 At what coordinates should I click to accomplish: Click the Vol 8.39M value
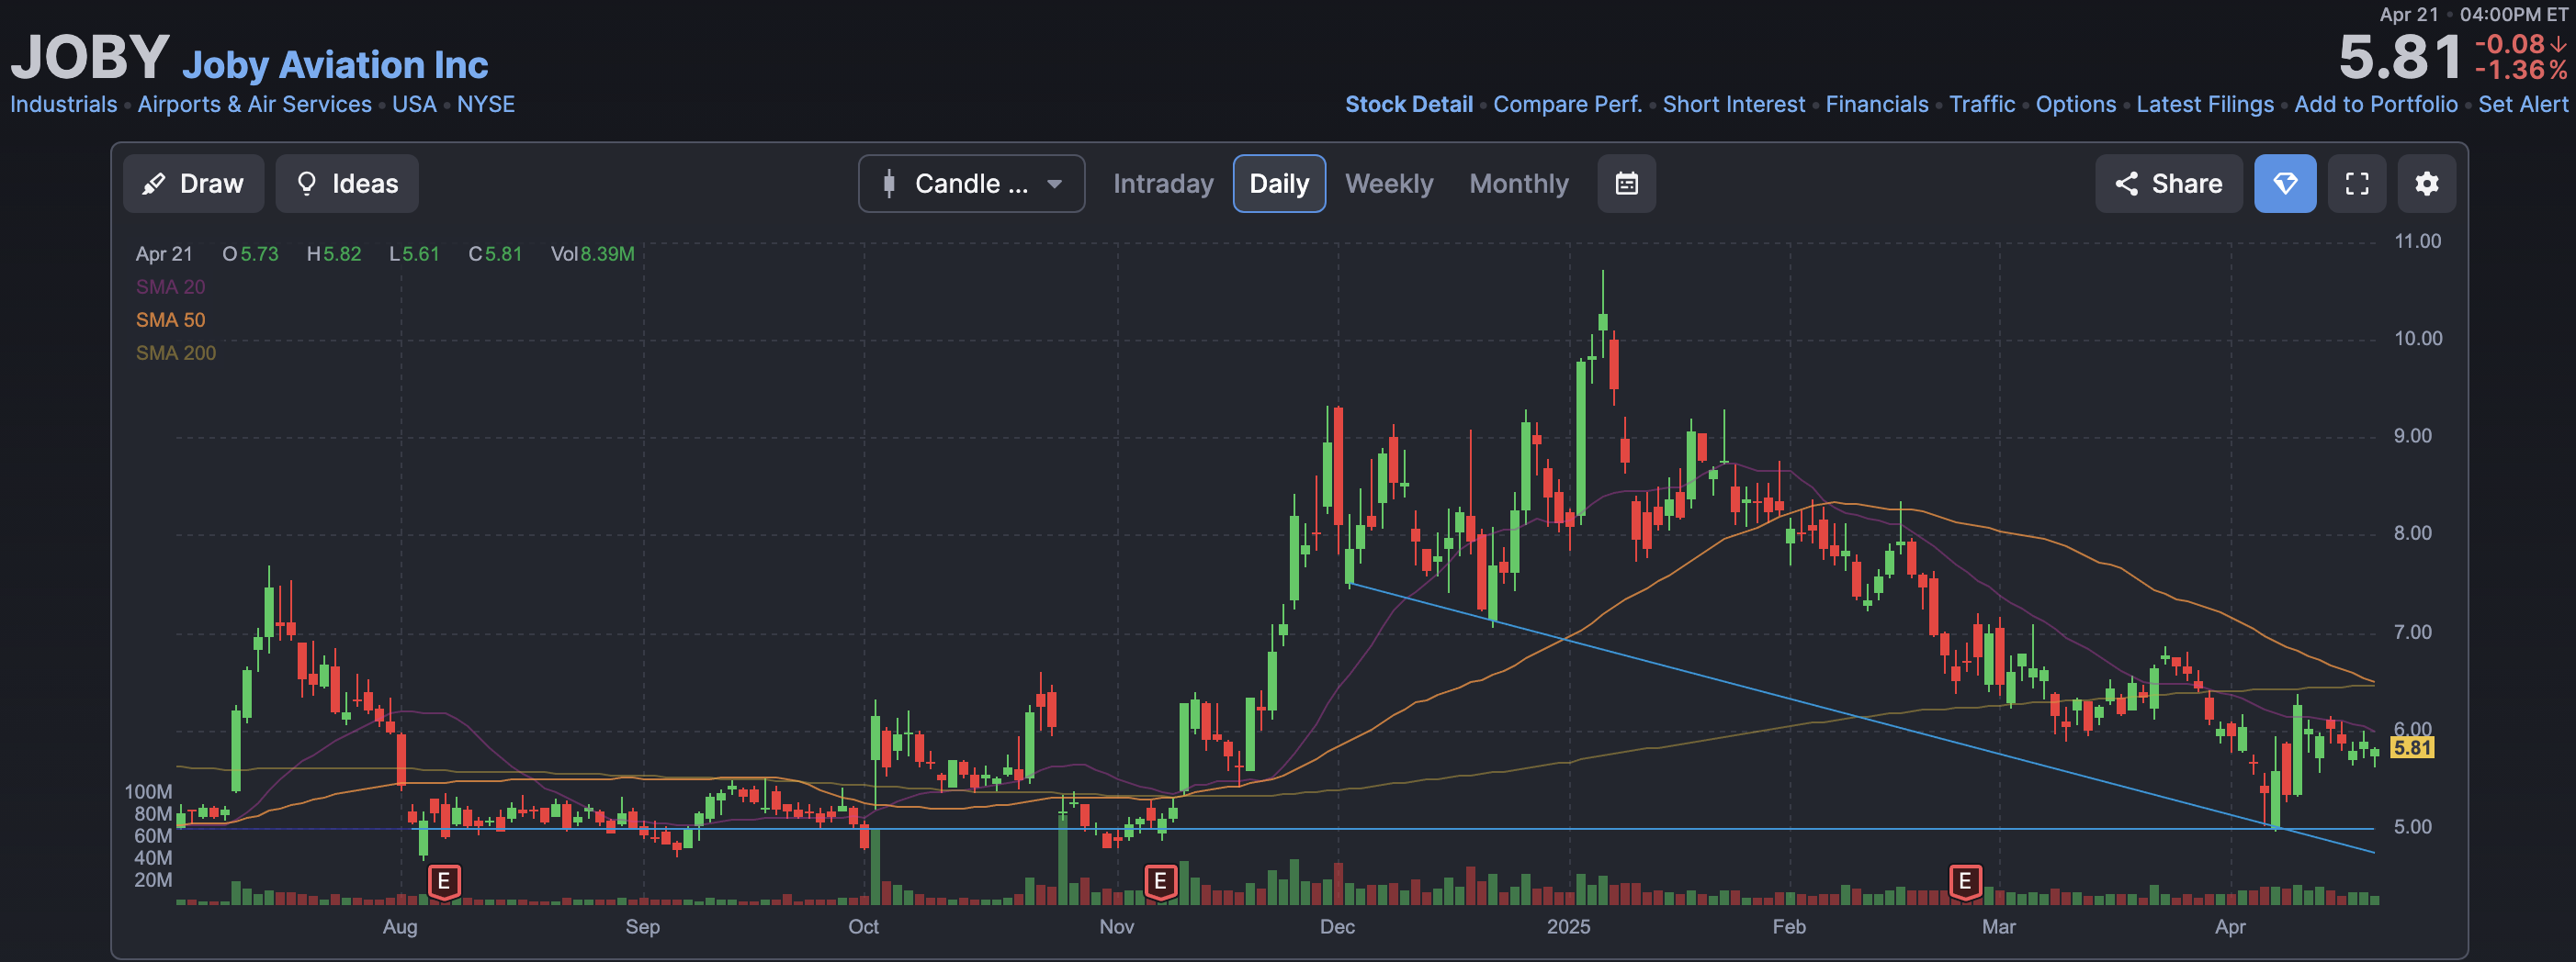tap(592, 255)
